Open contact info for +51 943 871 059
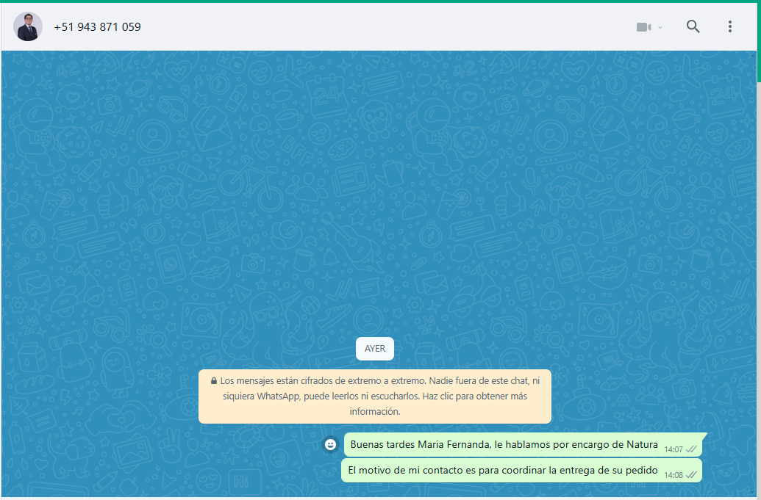The image size is (761, 500). point(97,27)
